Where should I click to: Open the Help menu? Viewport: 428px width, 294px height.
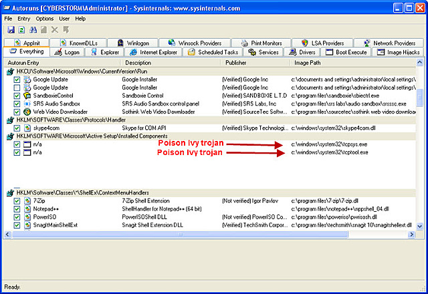(x=80, y=19)
